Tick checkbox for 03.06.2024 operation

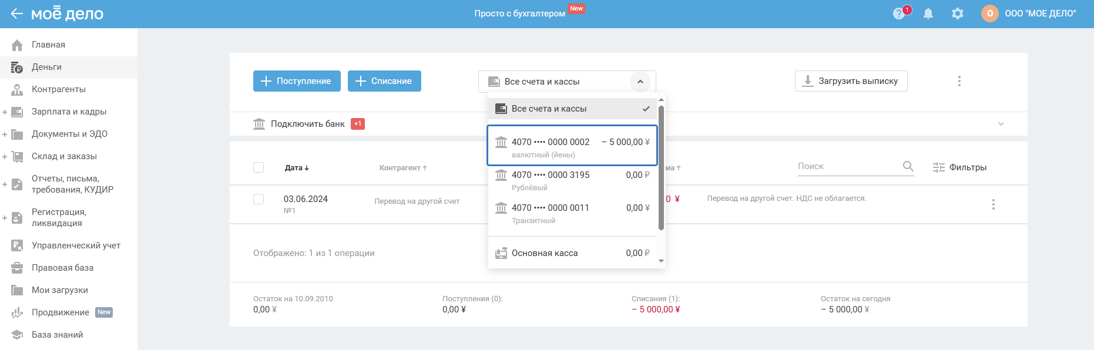click(x=259, y=199)
